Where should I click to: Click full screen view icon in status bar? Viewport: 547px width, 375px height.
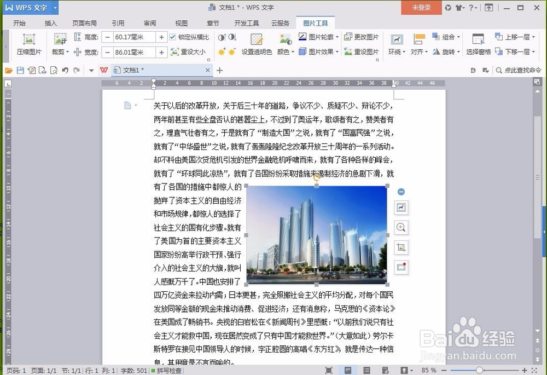click(328, 371)
